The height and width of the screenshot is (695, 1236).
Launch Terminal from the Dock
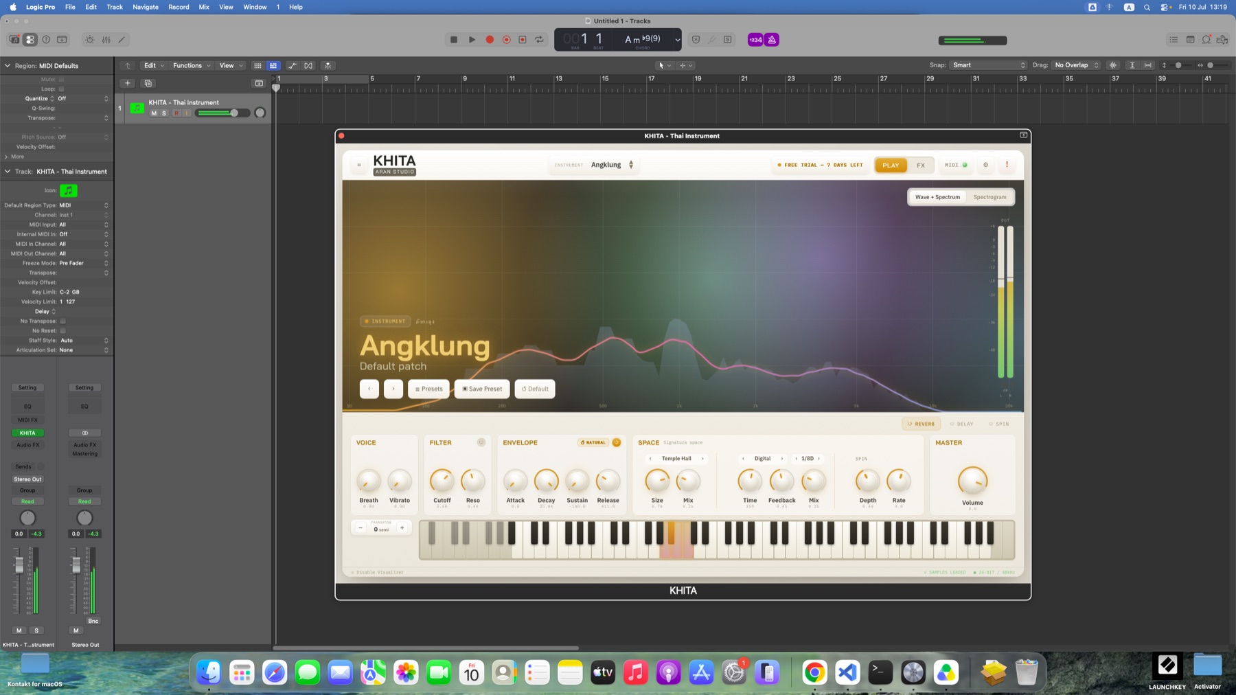pyautogui.click(x=880, y=672)
